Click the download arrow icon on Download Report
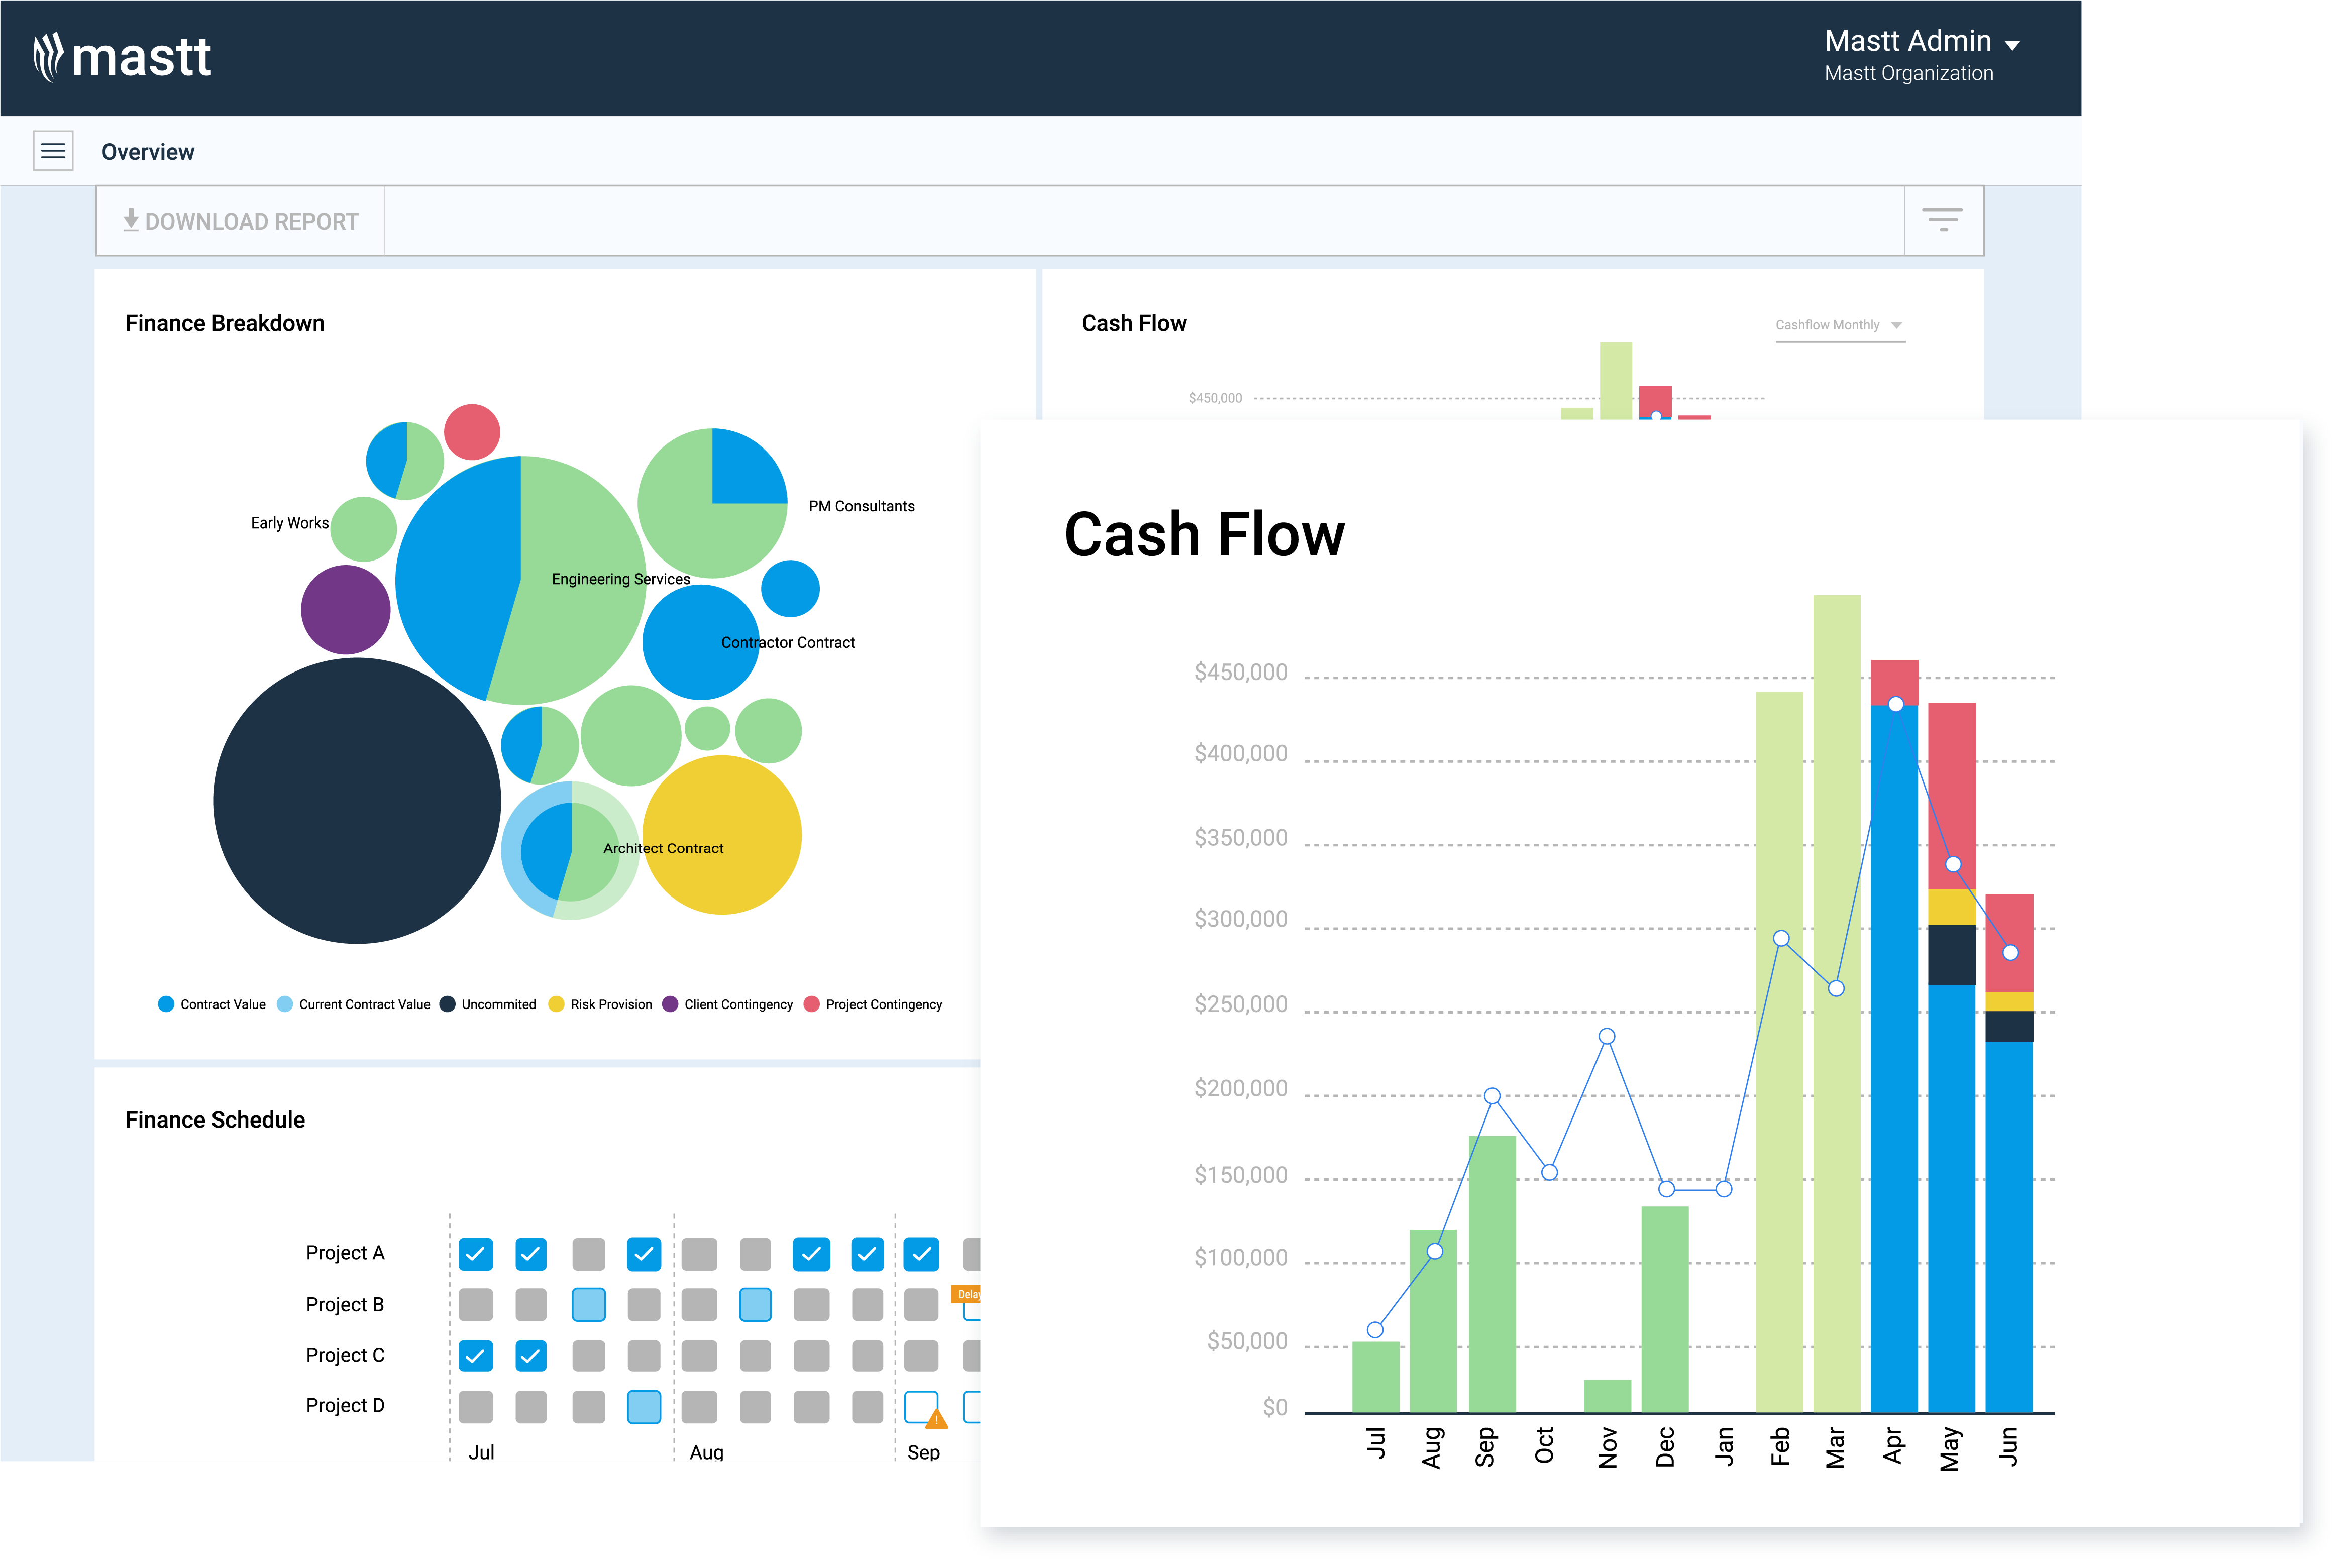This screenshot has height=1568, width=2341. click(x=130, y=220)
